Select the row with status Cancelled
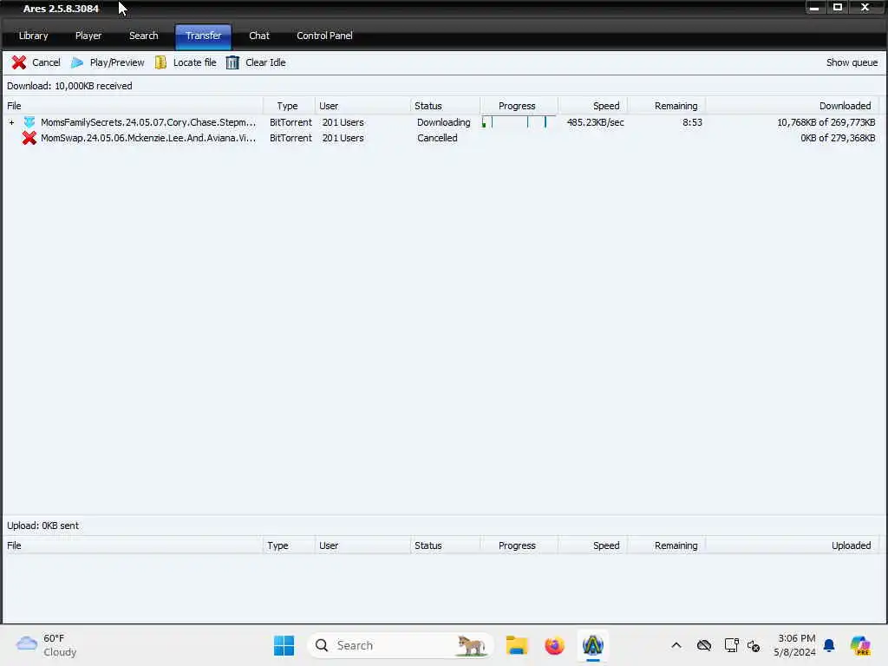This screenshot has height=666, width=888. click(x=441, y=138)
